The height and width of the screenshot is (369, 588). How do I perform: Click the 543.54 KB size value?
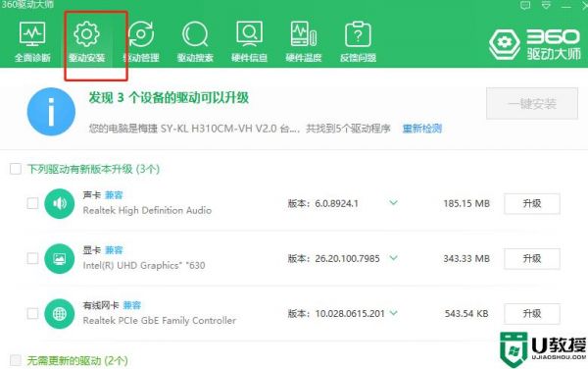pyautogui.click(x=466, y=313)
